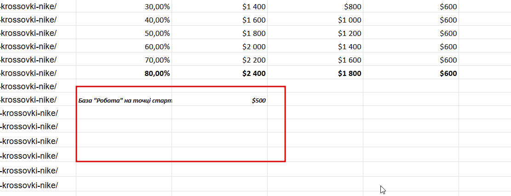Viewport: 511px width, 196px height.
Task: Click the 70,00% percentage cell
Action: 124,60
